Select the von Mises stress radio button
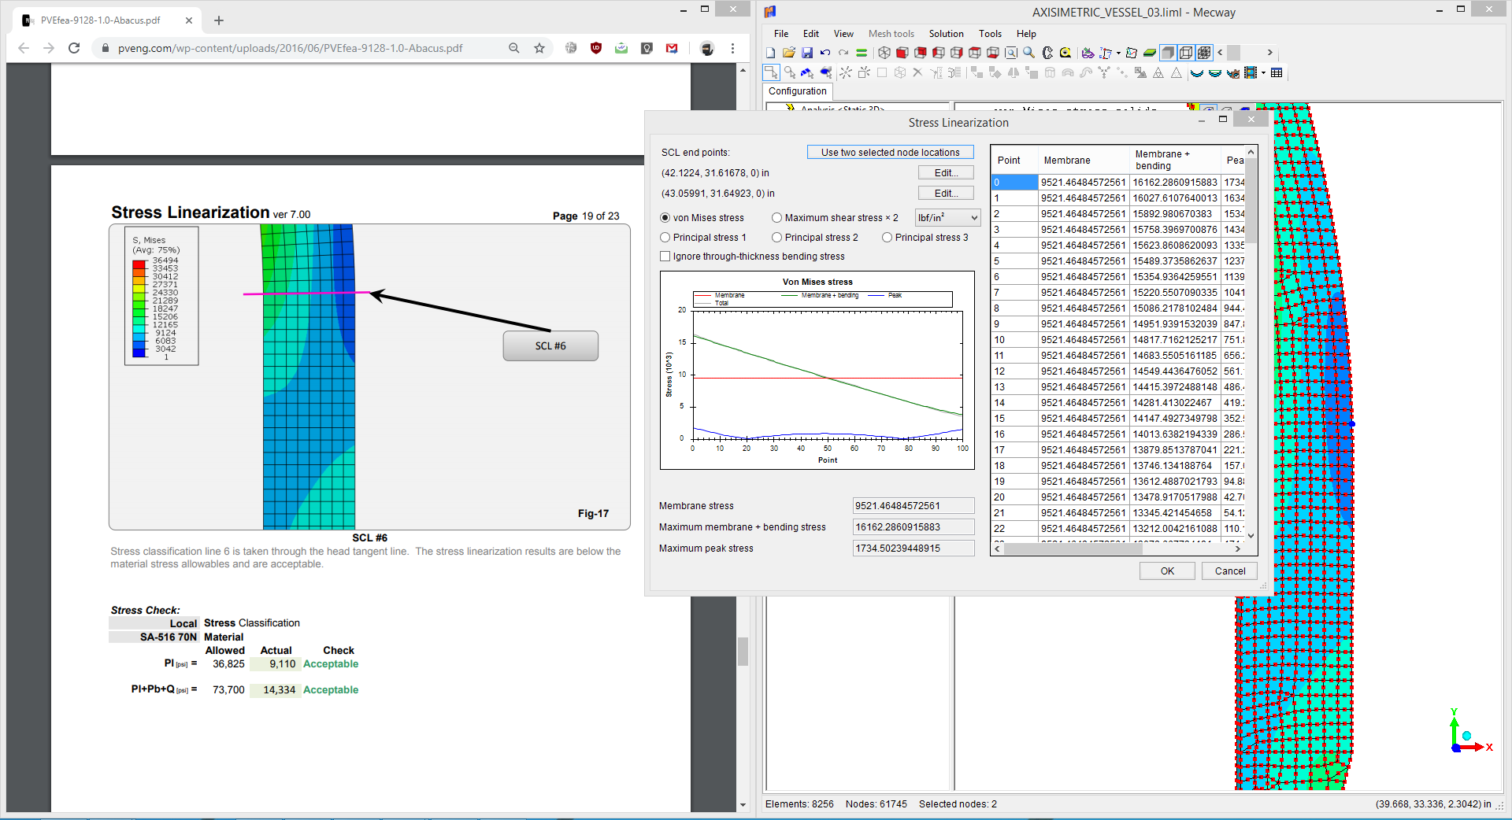The image size is (1512, 820). pyautogui.click(x=665, y=218)
